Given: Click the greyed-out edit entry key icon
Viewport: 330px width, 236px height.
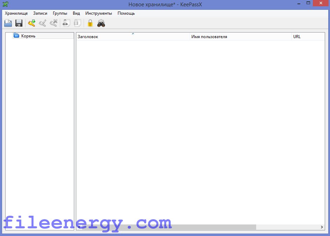Looking at the screenshot, I should [42, 23].
